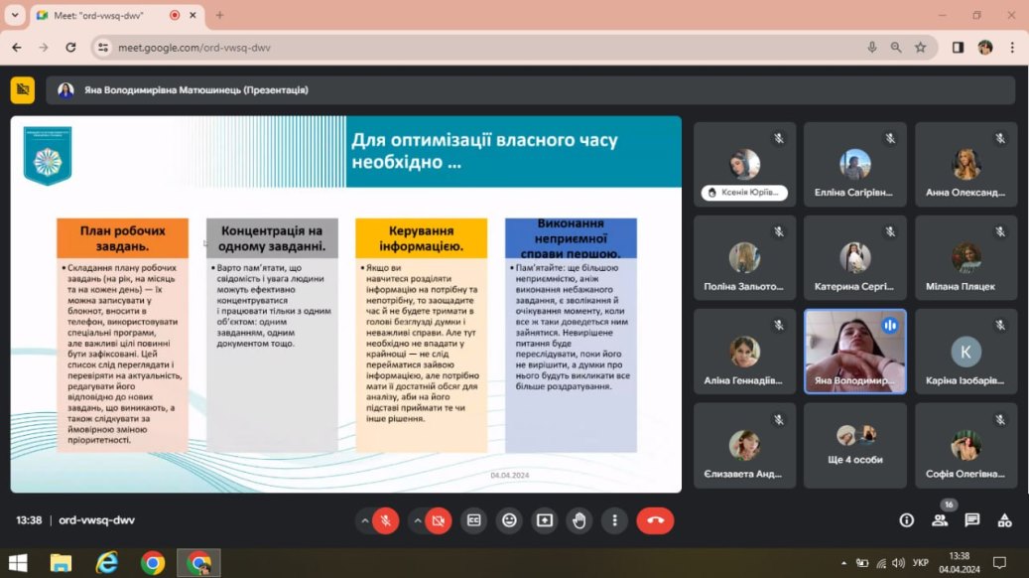Viewport: 1029px width, 578px height.
Task: Open the tab search dropdown
Action: tap(15, 15)
